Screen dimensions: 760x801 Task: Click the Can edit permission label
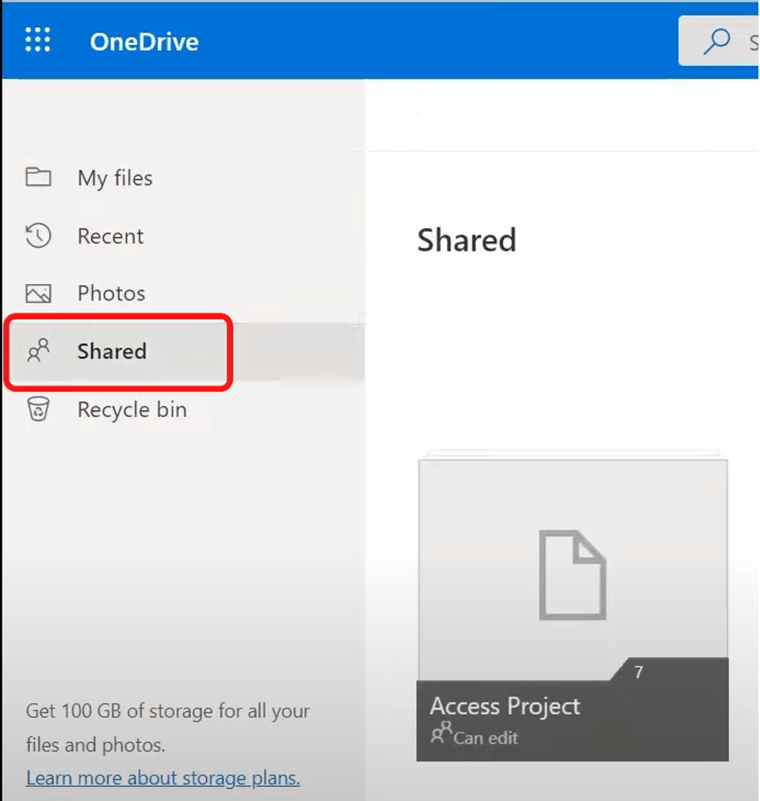[x=485, y=738]
